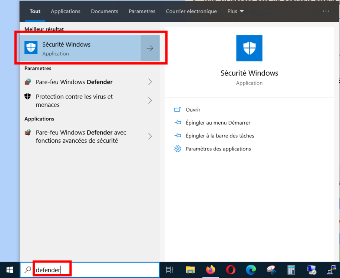Switch to the Applications tab
This screenshot has width=340, height=278.
66,11
